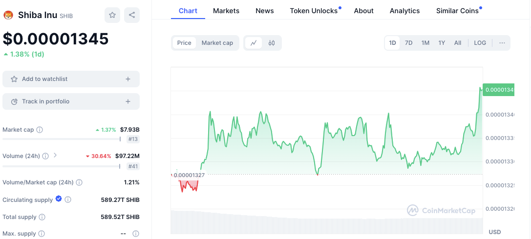Switch to candlestick chart icon
Image resolution: width=531 pixels, height=239 pixels.
(x=272, y=43)
